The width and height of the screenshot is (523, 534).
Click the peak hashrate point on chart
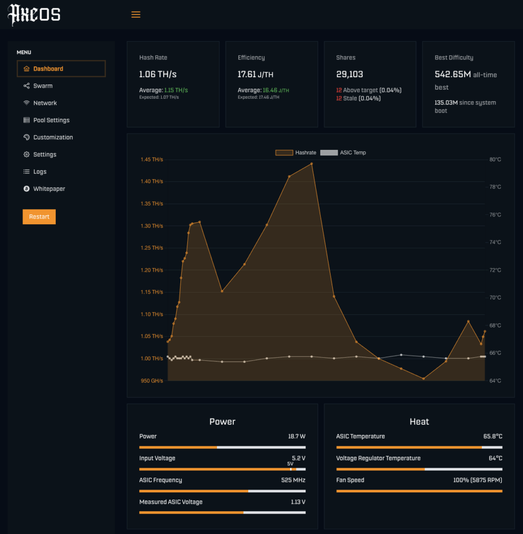(x=312, y=164)
